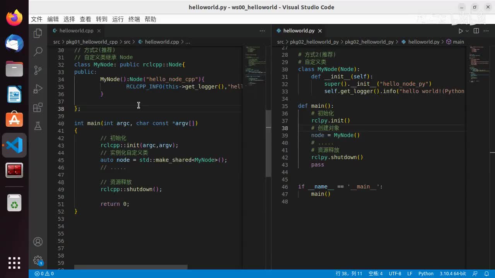Launch Thunderbird Mail from the dock
Image resolution: width=495 pixels, height=278 pixels.
pos(14,43)
